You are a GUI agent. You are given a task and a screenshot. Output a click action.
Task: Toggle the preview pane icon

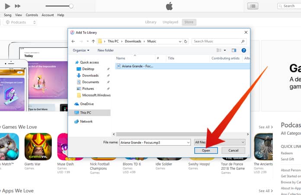click(x=234, y=50)
